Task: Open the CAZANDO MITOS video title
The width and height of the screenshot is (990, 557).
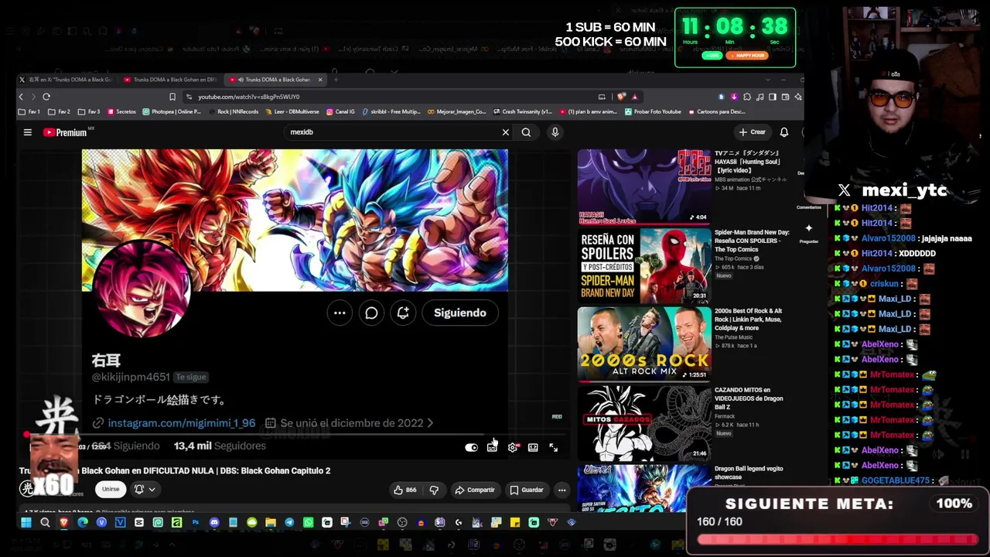Action: [x=749, y=398]
